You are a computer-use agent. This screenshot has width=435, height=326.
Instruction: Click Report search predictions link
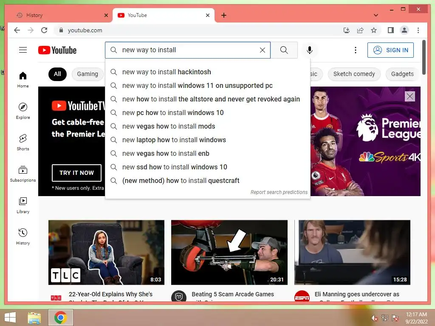coord(279,192)
